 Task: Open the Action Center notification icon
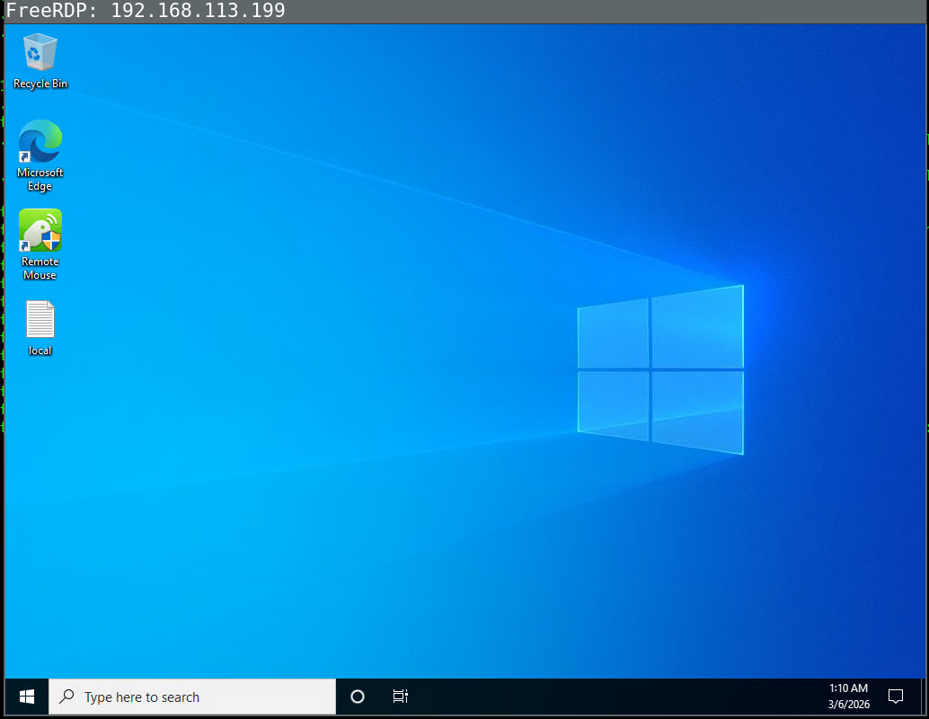tap(895, 697)
